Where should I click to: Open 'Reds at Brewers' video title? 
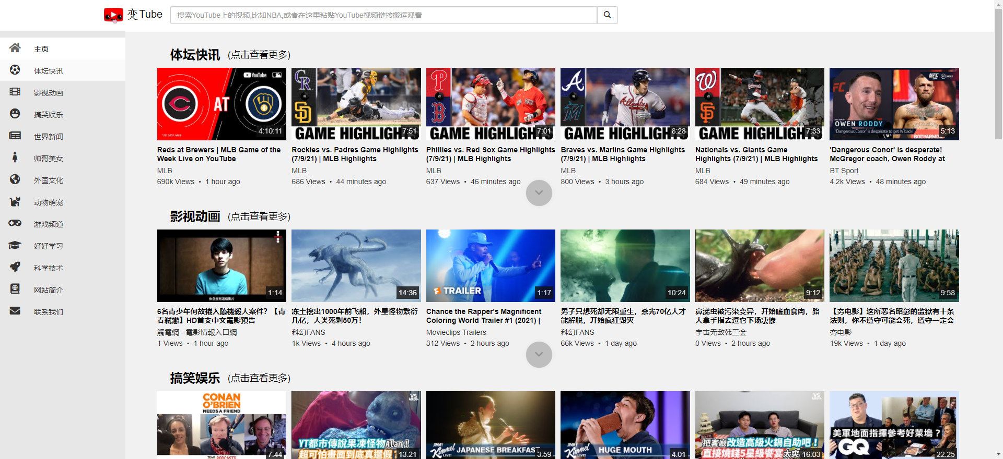(219, 154)
